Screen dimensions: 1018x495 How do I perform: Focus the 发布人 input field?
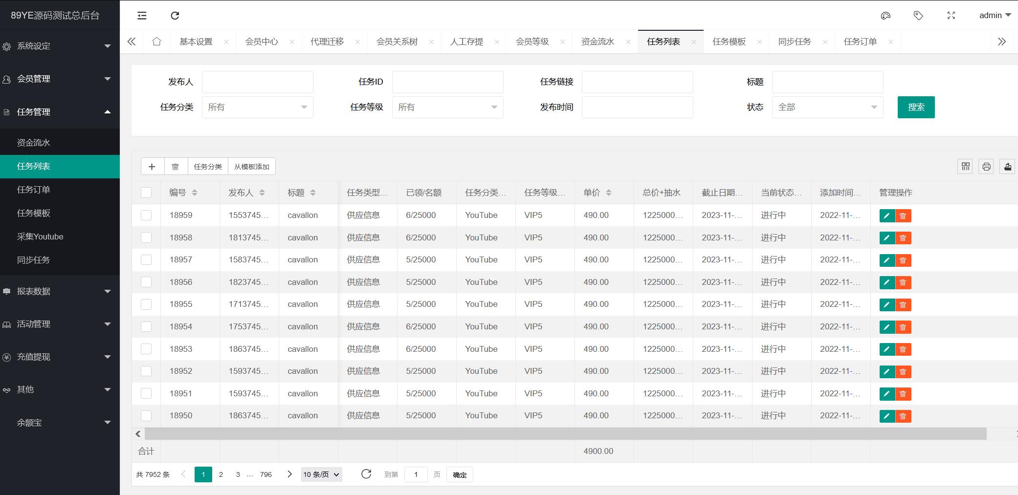258,82
